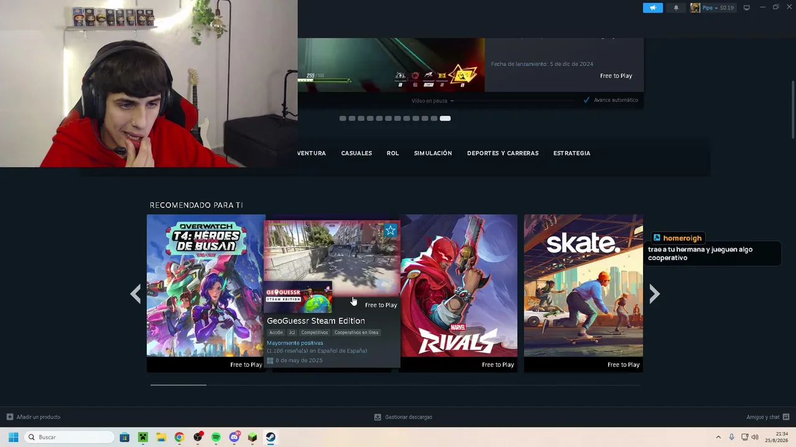This screenshot has height=447, width=796.
Task: Click Free to Play under Overwatch card
Action: [246, 365]
